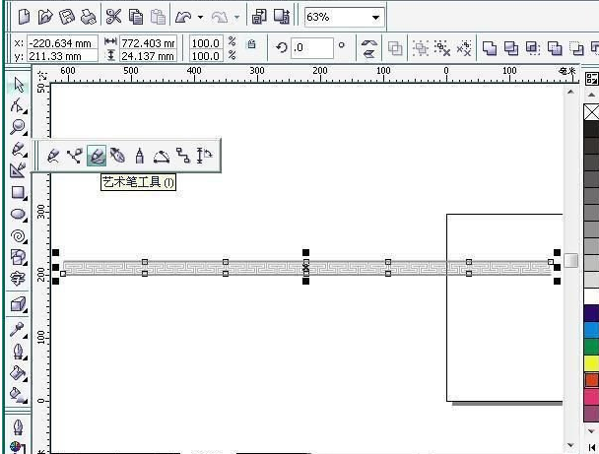
Task: Click the Copy icon
Action: click(x=136, y=17)
